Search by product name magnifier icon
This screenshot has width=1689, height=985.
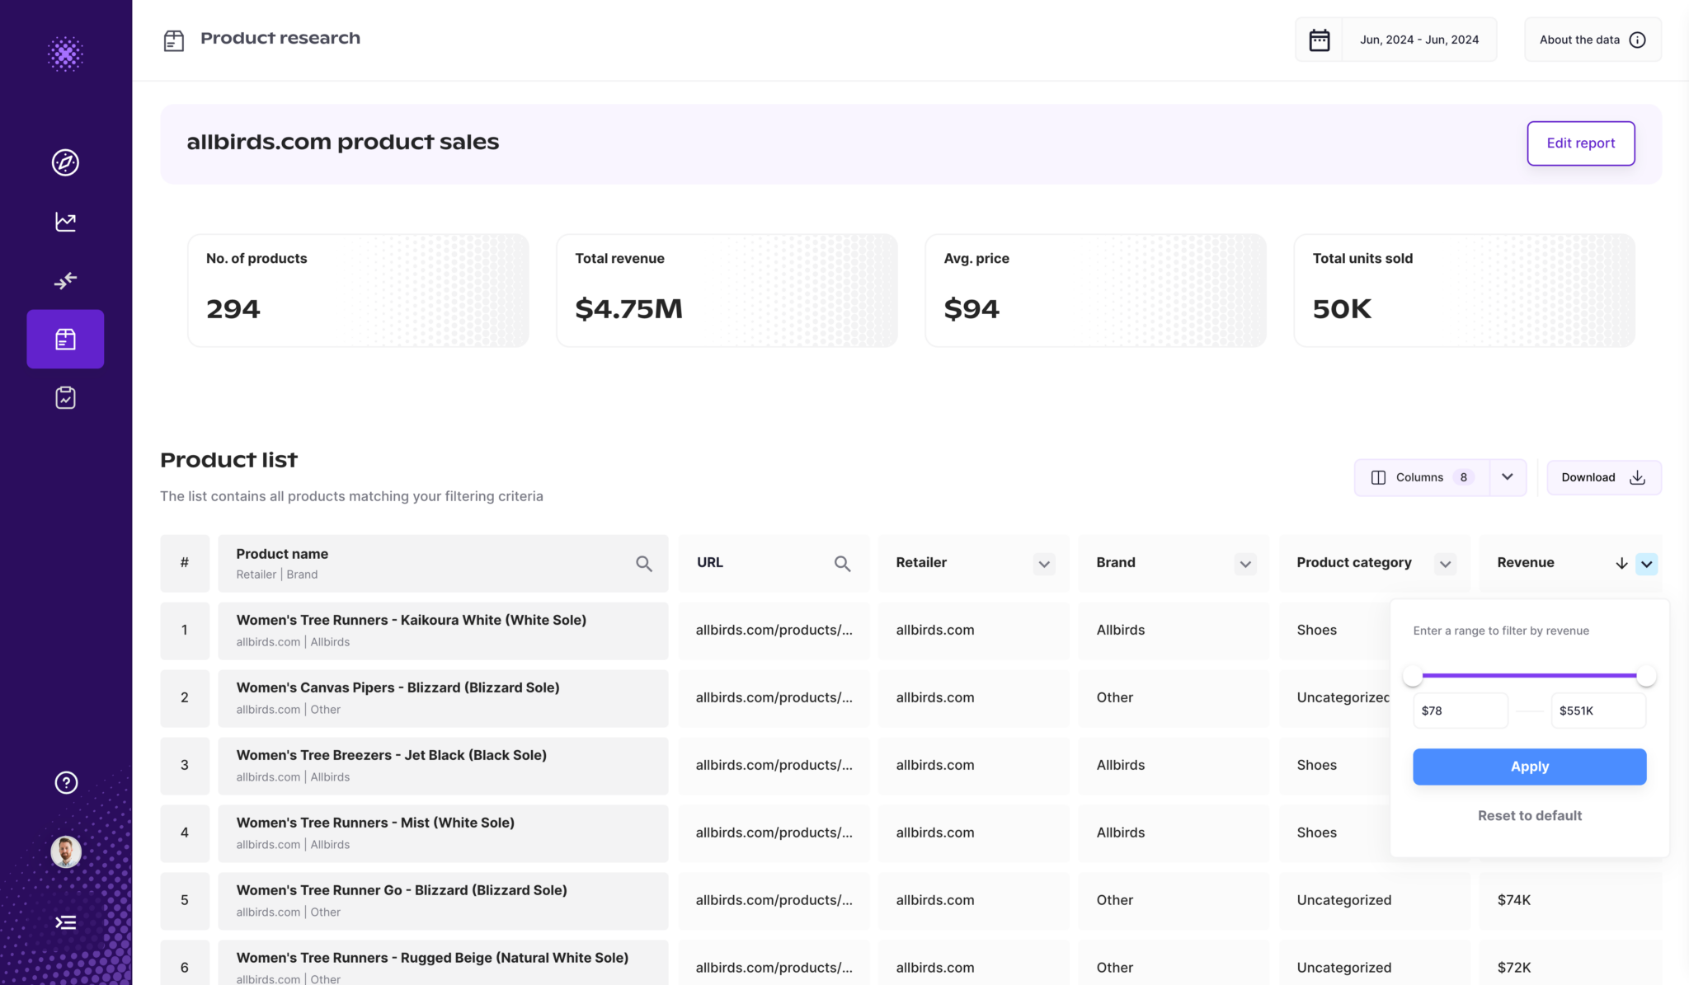click(644, 564)
